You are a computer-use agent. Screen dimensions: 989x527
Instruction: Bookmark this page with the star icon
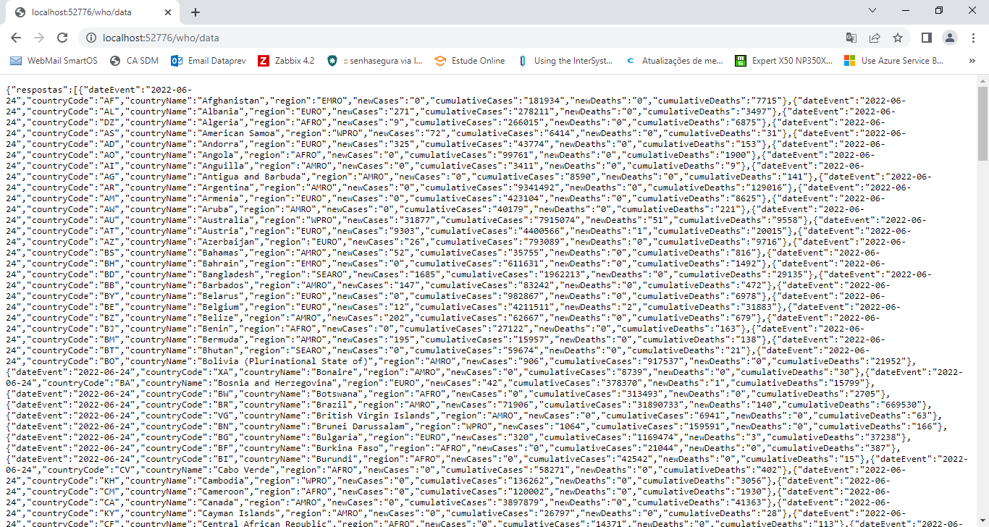point(898,38)
